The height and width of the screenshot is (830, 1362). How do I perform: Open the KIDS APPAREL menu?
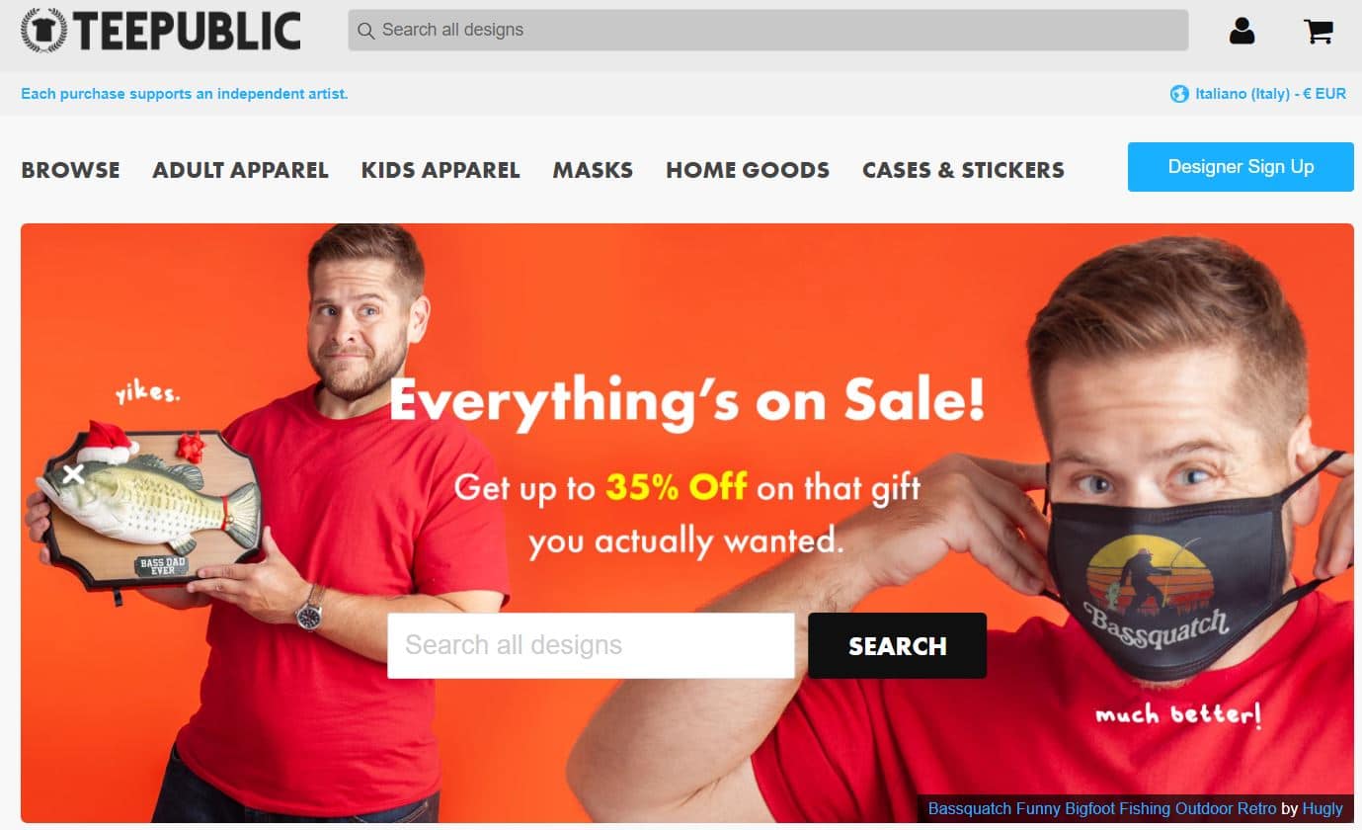[x=441, y=170]
